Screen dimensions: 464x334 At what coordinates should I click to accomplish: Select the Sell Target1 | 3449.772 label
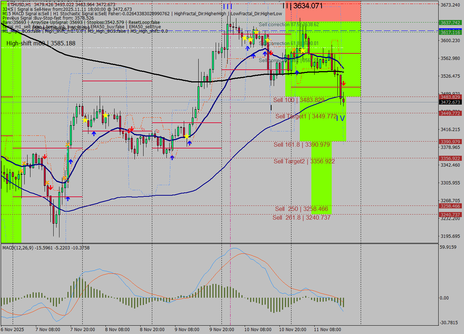click(x=306, y=116)
